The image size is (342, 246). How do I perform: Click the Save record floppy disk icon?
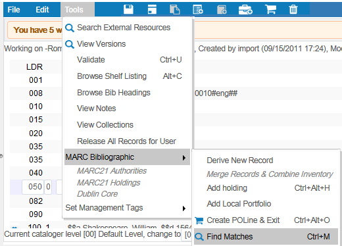[128, 9]
